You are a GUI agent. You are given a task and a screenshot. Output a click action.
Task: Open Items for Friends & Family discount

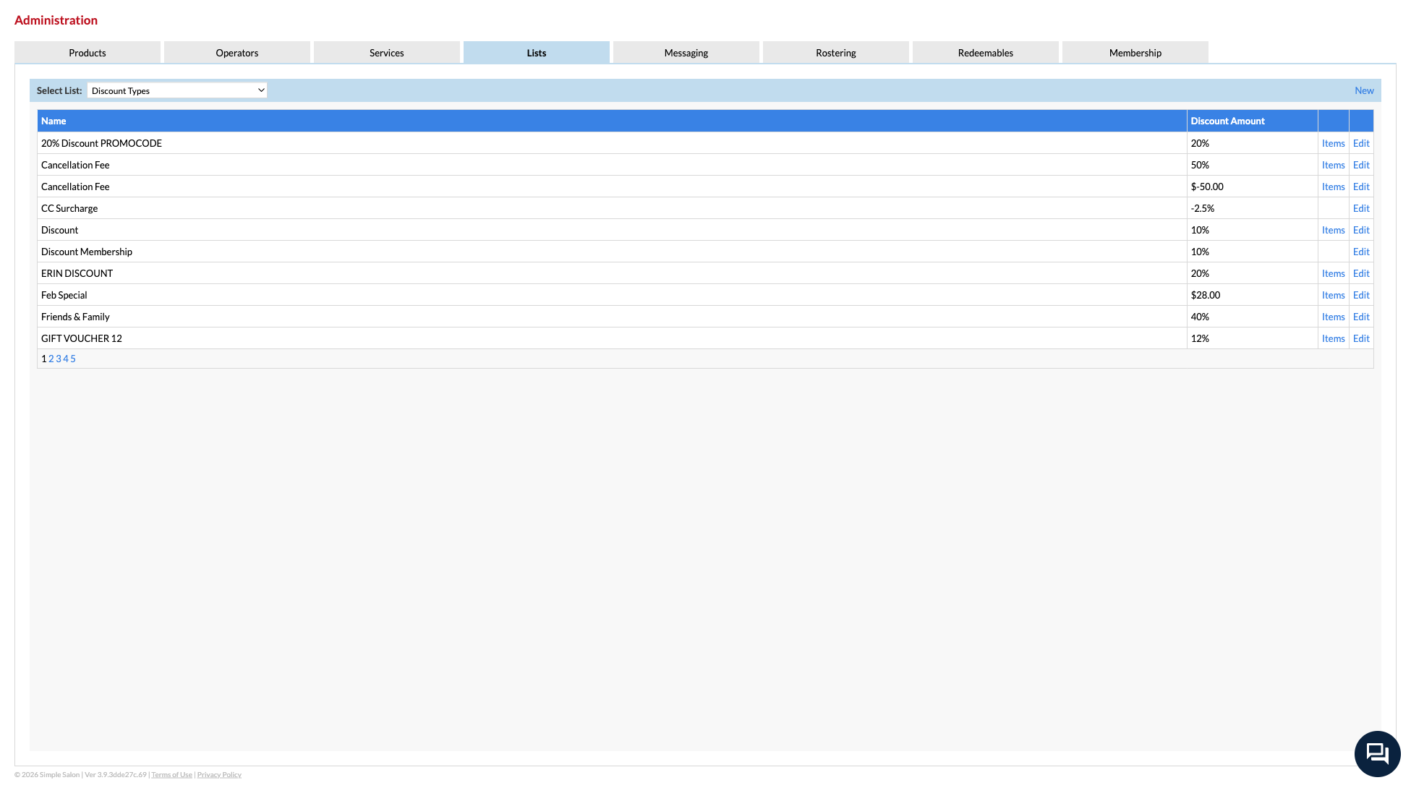pyautogui.click(x=1333, y=317)
